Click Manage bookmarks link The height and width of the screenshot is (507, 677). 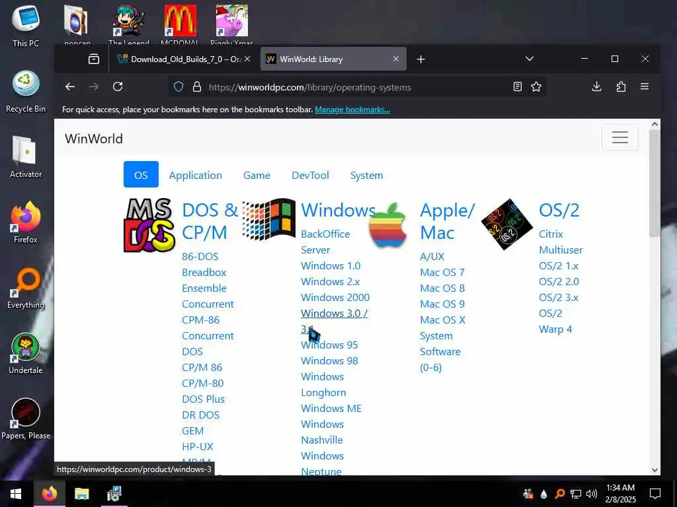tap(352, 110)
